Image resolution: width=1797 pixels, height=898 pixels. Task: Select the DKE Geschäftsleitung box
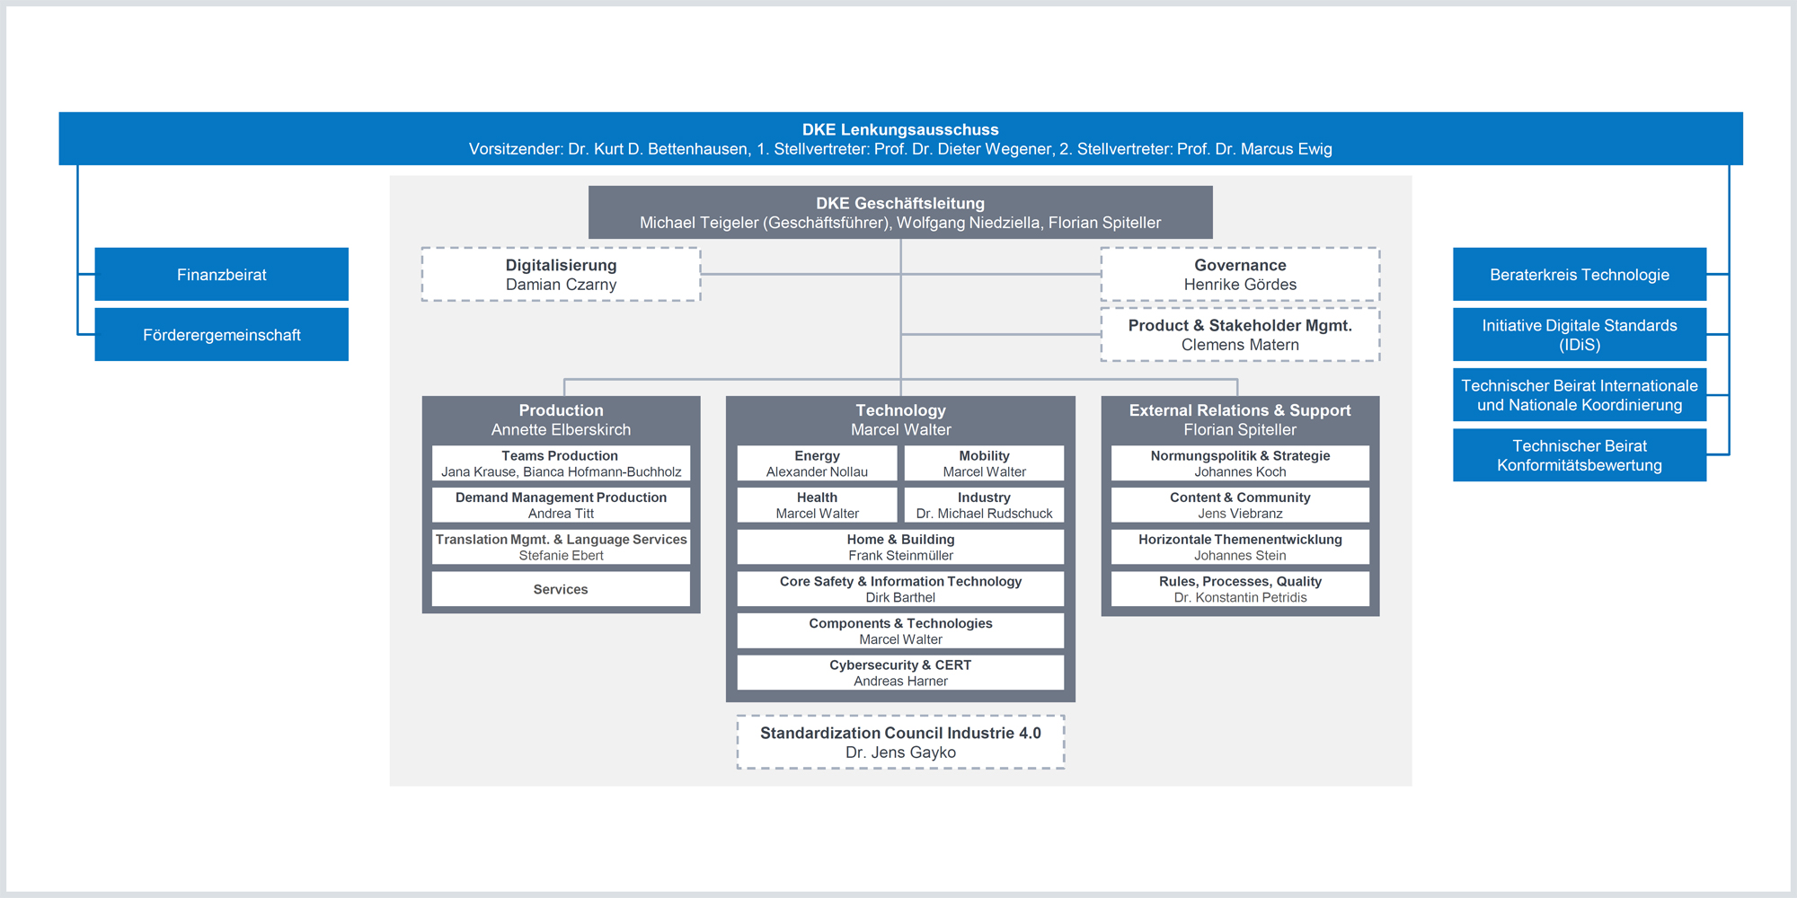pos(900,213)
